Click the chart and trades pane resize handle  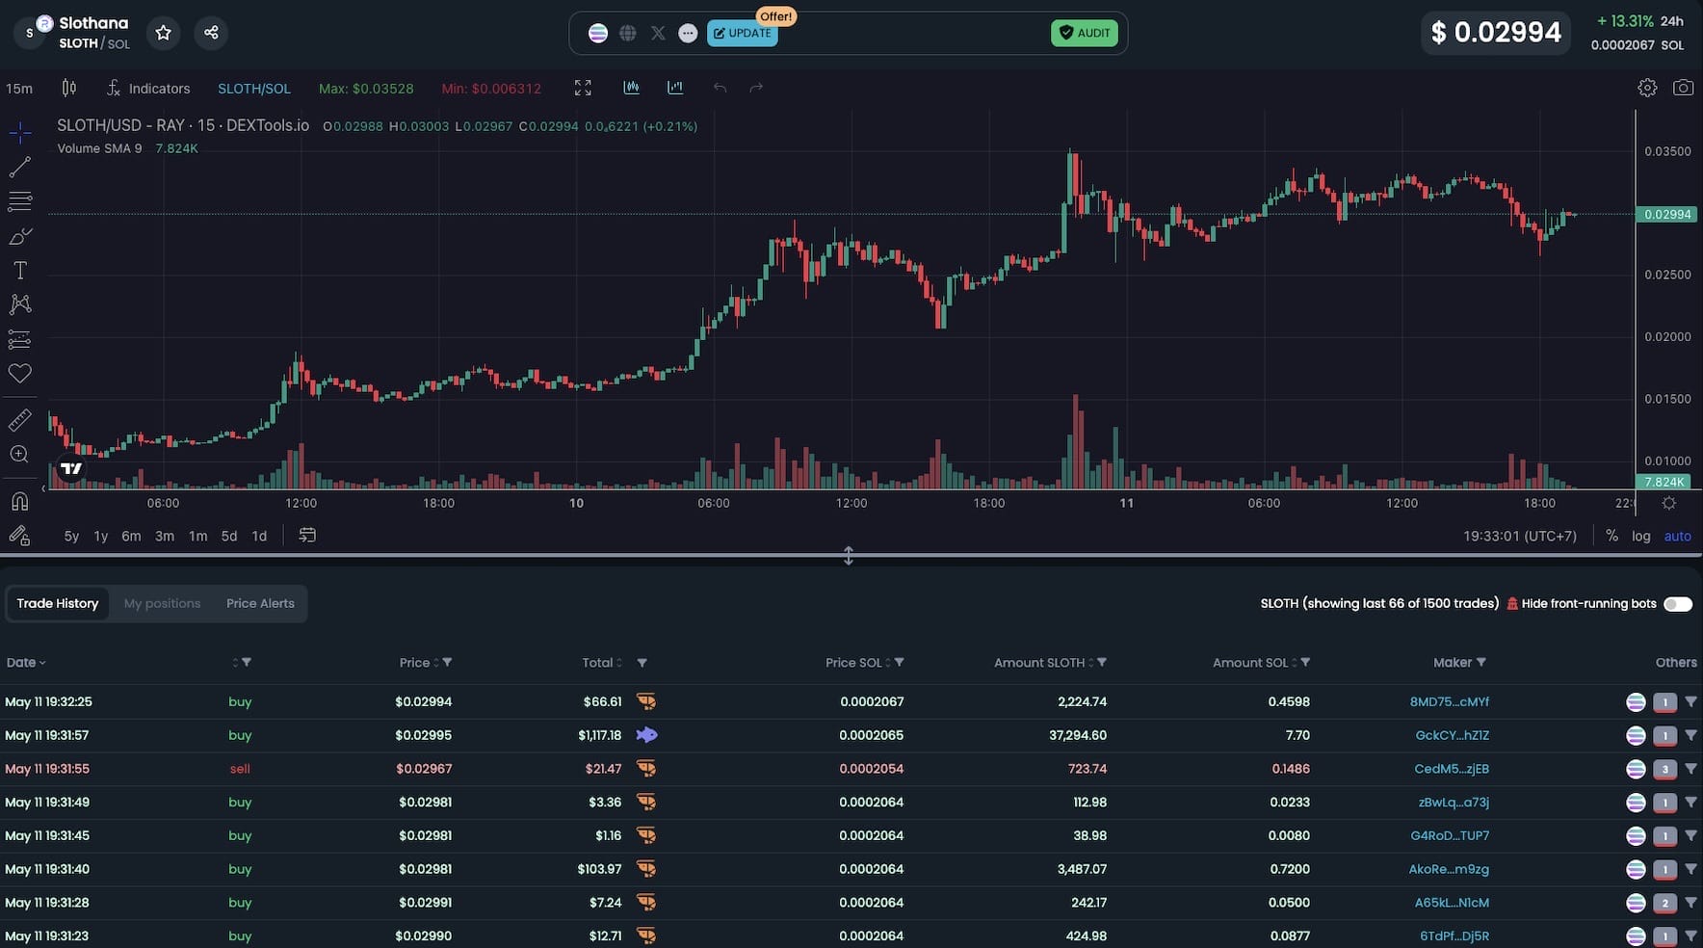[849, 556]
